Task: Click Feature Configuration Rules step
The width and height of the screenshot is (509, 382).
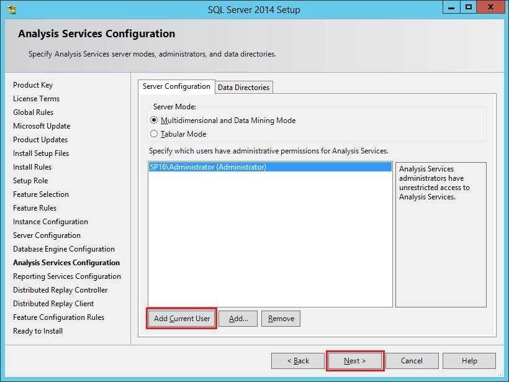Action: tap(58, 317)
